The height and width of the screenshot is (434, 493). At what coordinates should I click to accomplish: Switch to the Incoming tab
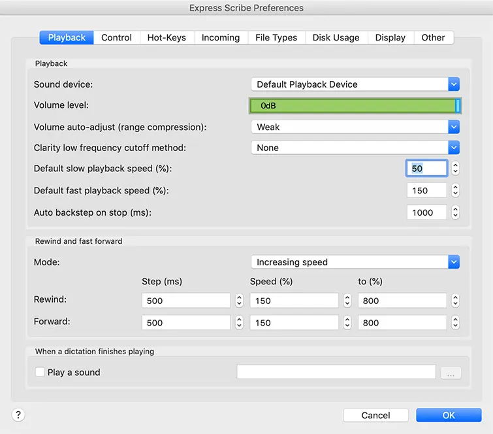point(221,37)
